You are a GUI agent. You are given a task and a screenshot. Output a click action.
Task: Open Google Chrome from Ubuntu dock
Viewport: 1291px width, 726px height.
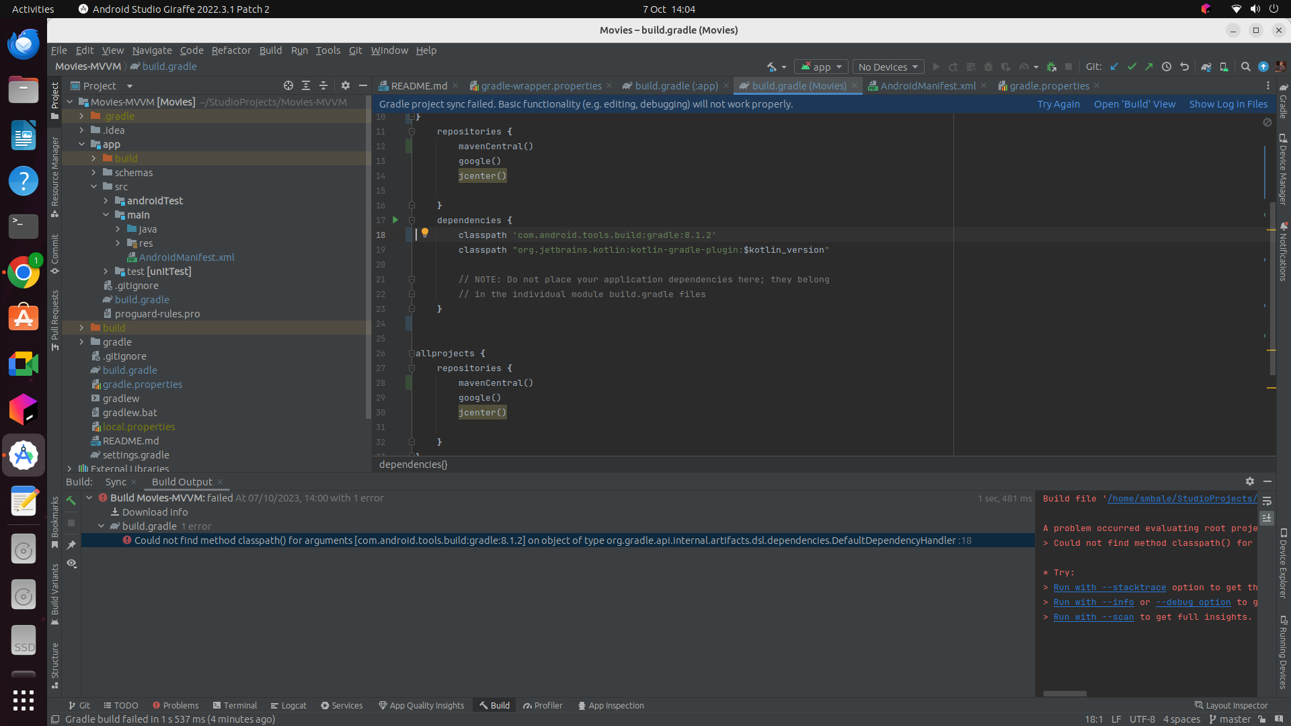coord(24,272)
